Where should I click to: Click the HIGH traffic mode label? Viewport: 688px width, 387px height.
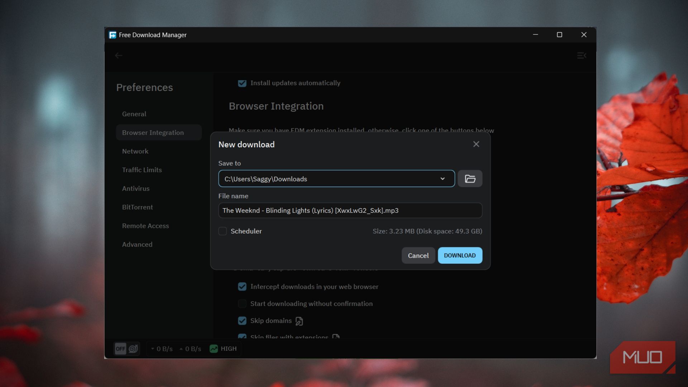click(x=229, y=349)
